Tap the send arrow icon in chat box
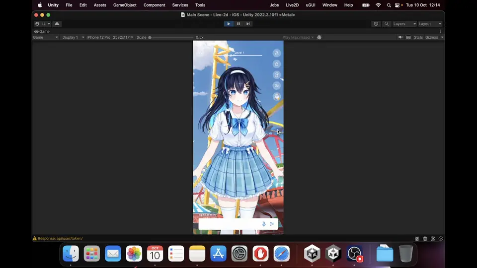 pos(272,224)
